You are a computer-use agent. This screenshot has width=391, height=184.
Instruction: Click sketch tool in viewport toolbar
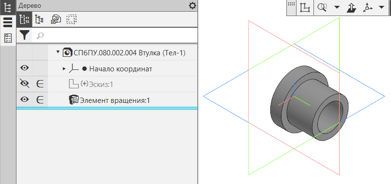click(x=305, y=8)
